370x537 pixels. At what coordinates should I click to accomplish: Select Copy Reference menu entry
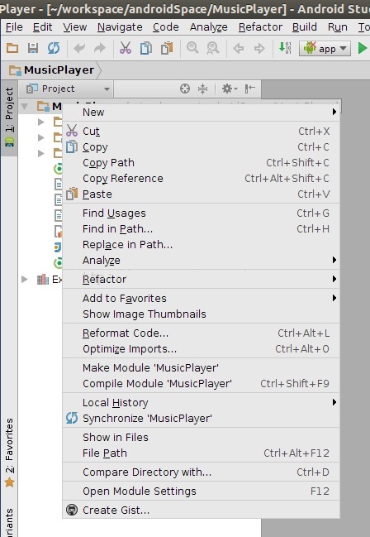pyautogui.click(x=201, y=179)
